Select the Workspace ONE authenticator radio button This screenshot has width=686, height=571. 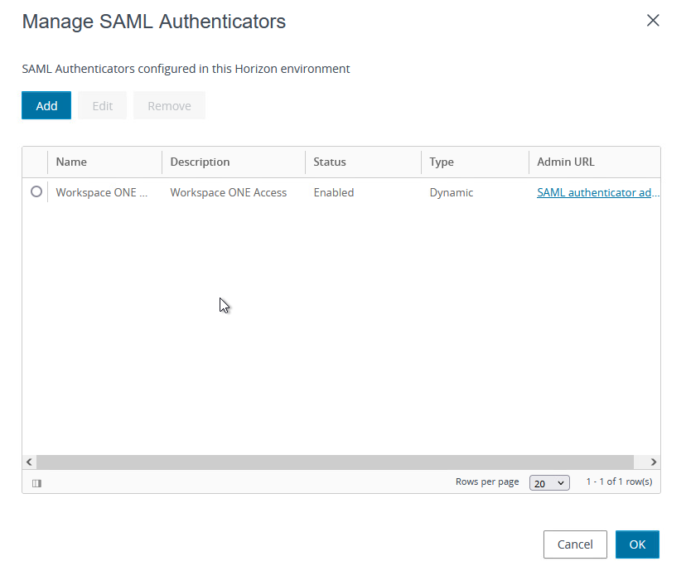tap(36, 191)
